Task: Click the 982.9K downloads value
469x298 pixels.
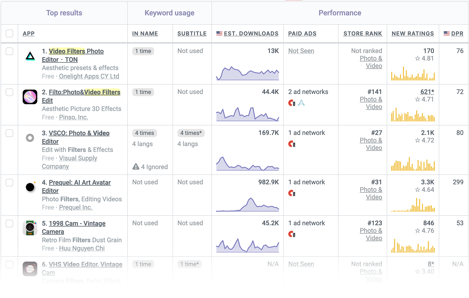Action: click(269, 182)
